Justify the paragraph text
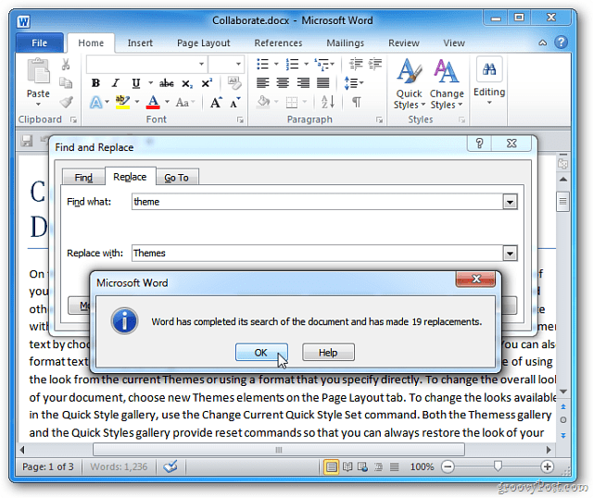The width and height of the screenshot is (593, 498). [322, 82]
